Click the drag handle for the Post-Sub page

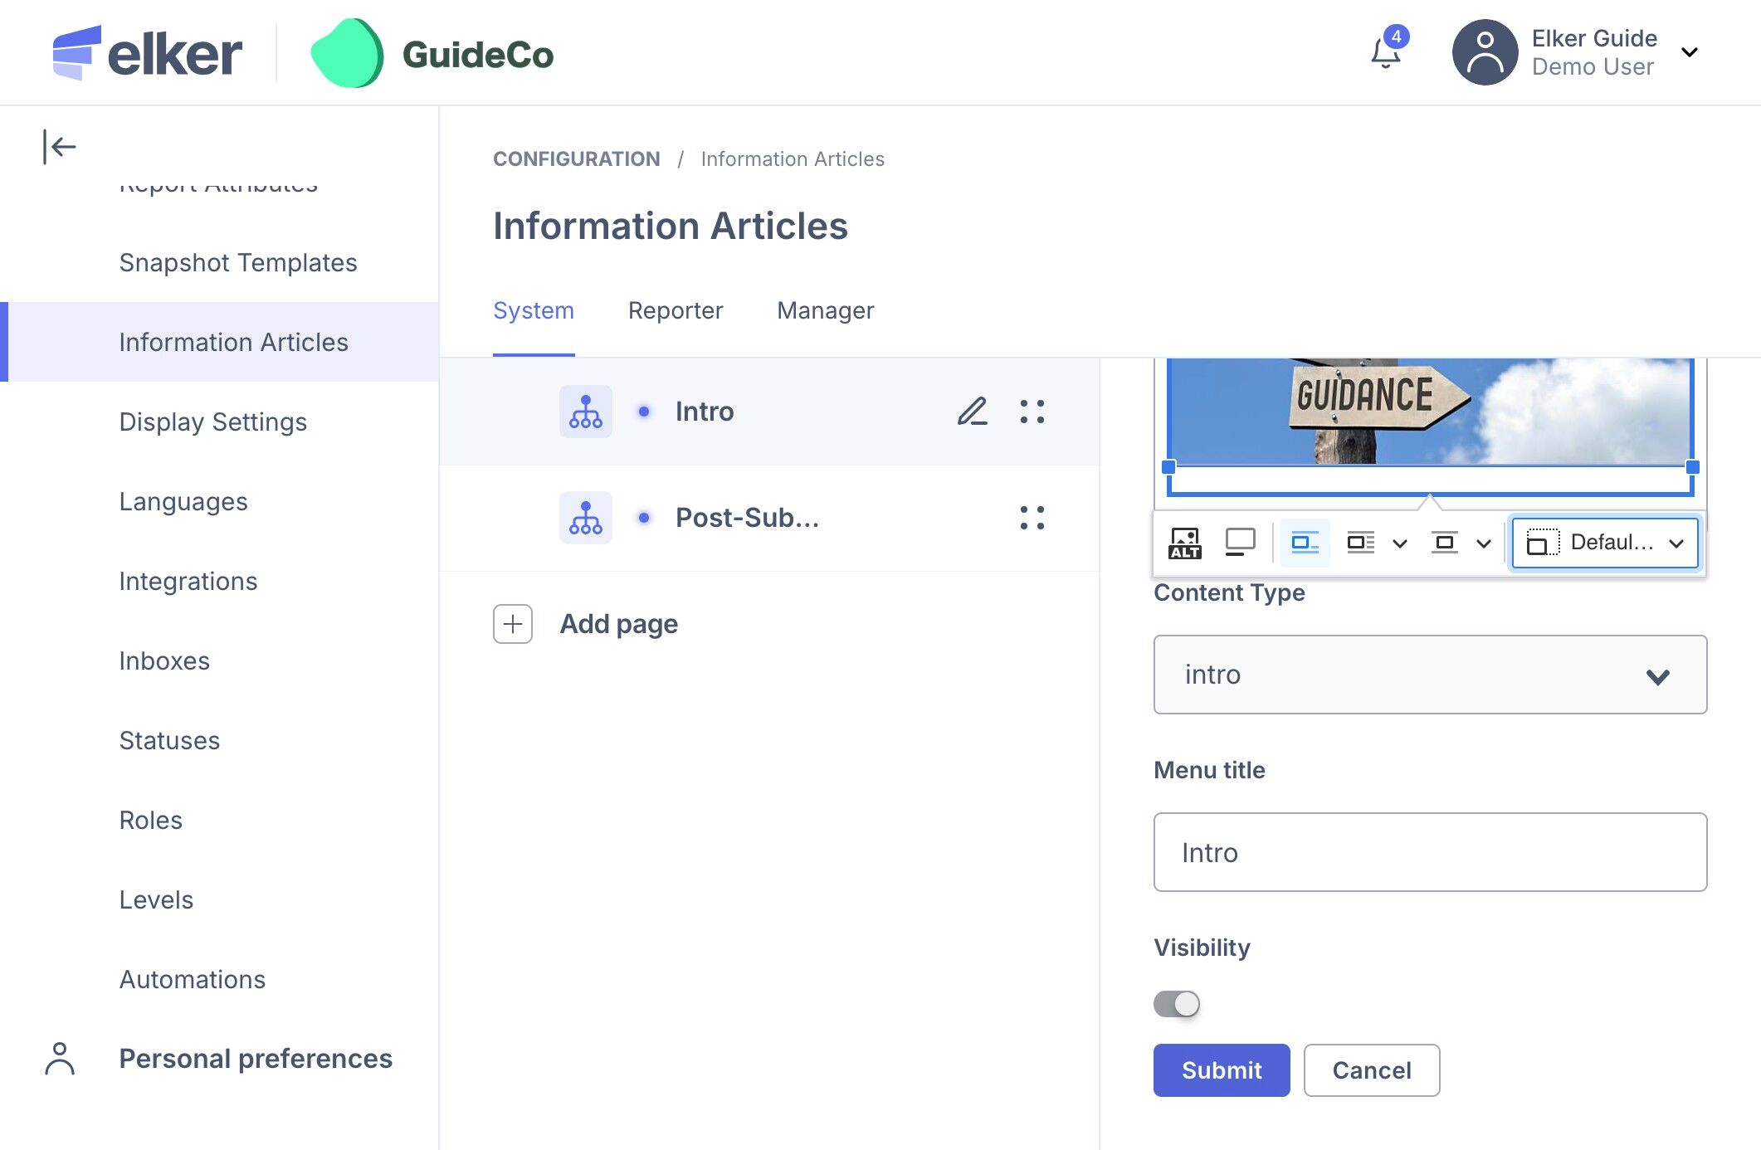1032,518
